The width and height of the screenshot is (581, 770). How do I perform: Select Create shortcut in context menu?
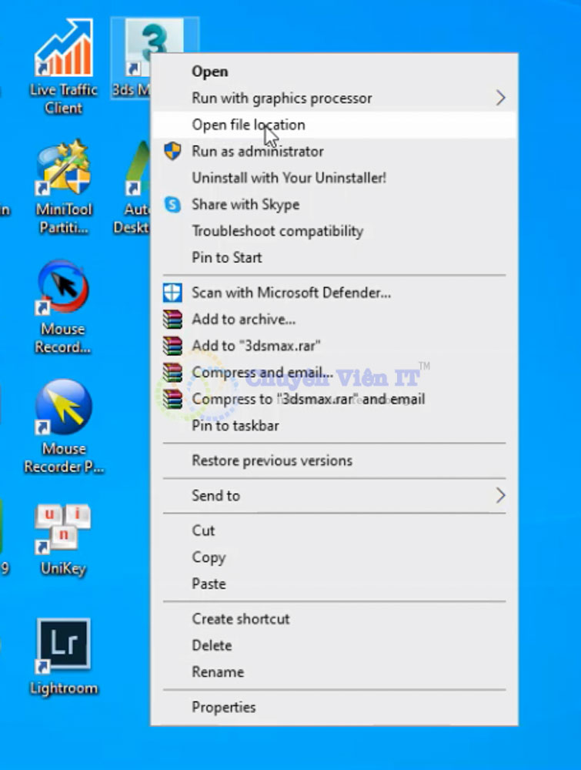click(240, 618)
